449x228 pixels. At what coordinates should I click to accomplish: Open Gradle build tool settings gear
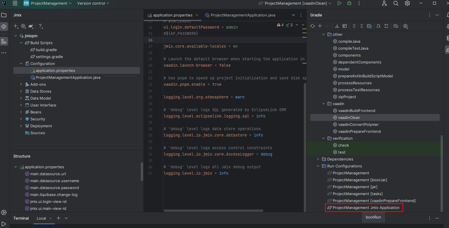tap(405, 26)
